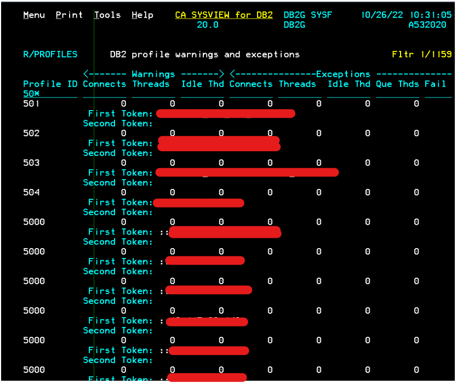
Task: Select the Warnings Connects column header
Action: coord(105,84)
